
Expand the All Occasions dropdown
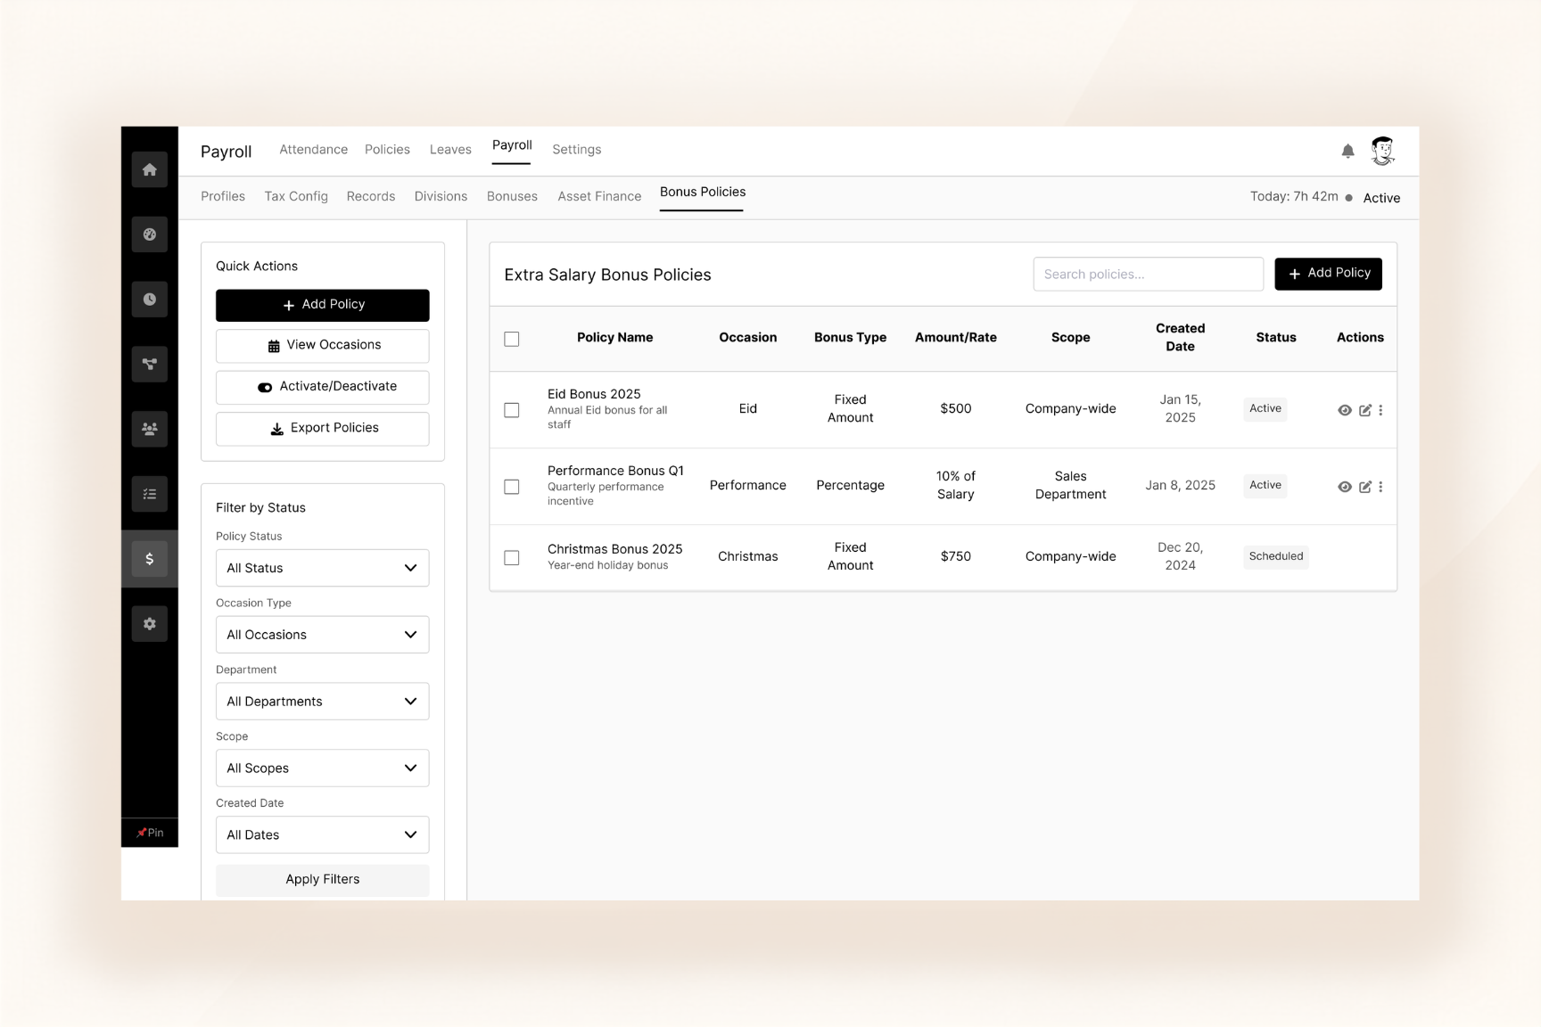click(322, 635)
